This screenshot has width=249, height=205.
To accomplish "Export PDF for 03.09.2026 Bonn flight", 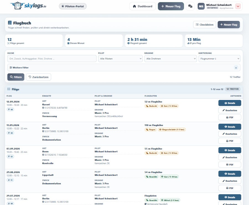I will click(230, 165).
